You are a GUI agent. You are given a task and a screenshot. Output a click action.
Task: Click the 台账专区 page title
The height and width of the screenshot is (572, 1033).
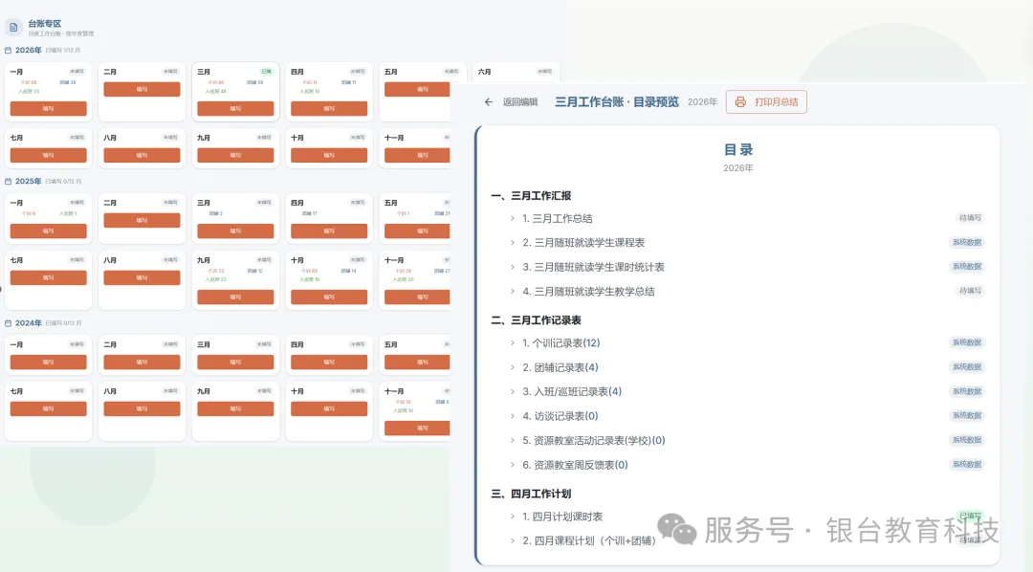[45, 24]
